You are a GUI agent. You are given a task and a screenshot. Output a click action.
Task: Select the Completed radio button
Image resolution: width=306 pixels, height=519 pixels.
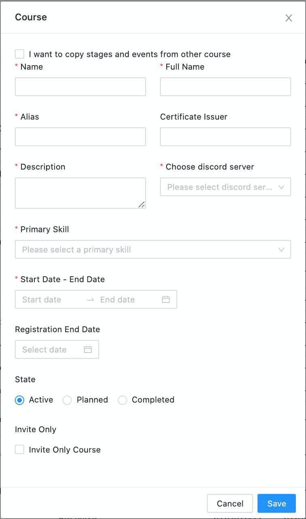(123, 400)
